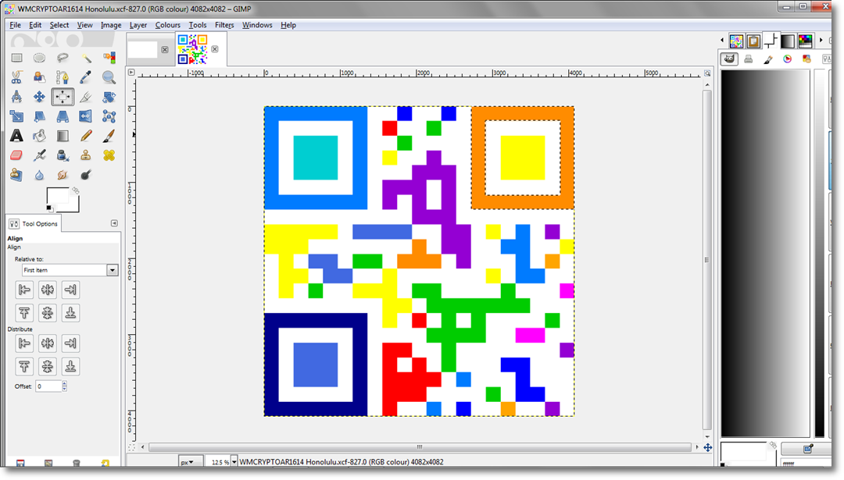The image size is (844, 480).
Task: Select the Cage Transform tool
Action: coord(109,116)
